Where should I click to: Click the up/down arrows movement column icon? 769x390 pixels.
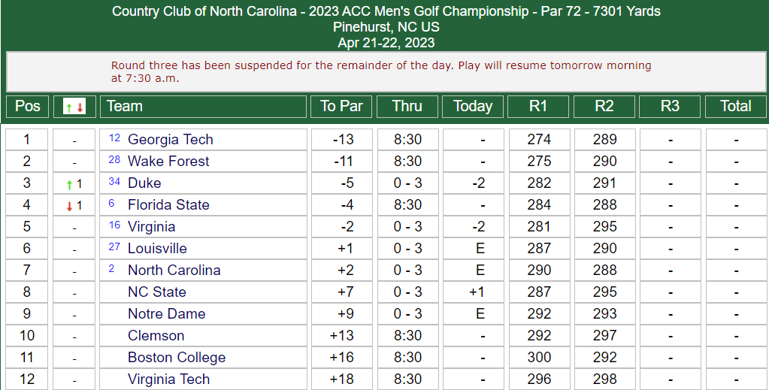pyautogui.click(x=74, y=107)
